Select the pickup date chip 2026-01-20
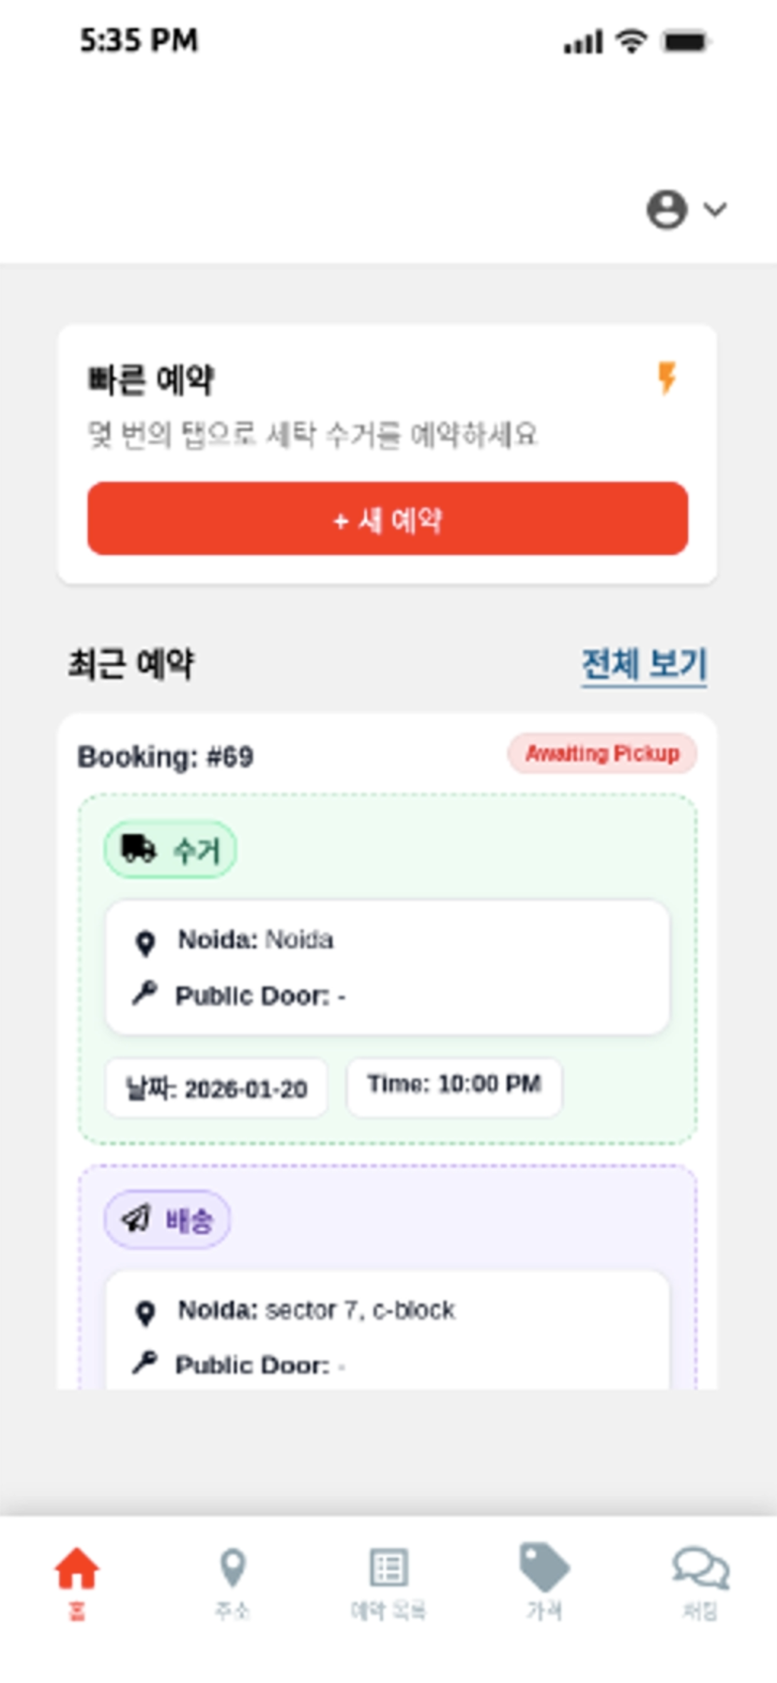Viewport: 777px width, 1683px height. point(217,1088)
